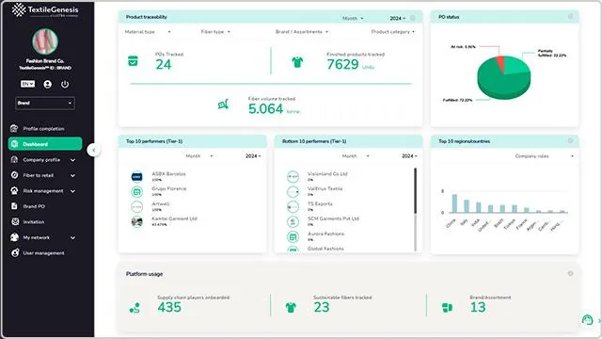This screenshot has width=602, height=339.
Task: Click the user account icon
Action: 48,84
